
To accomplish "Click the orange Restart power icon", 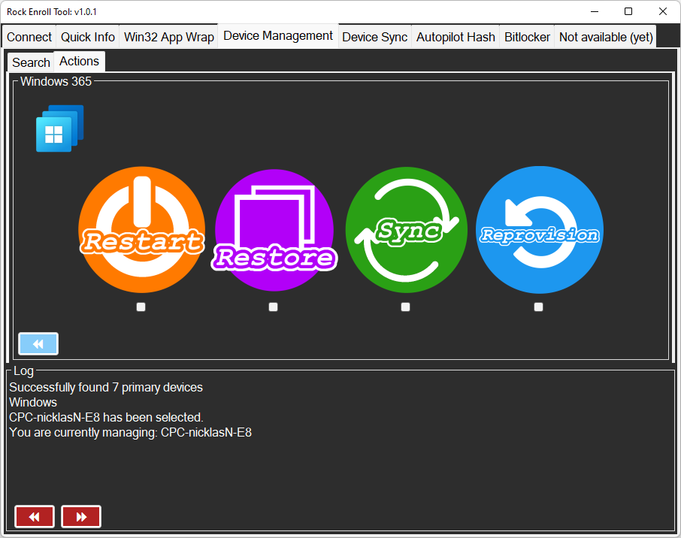I will 141,230.
